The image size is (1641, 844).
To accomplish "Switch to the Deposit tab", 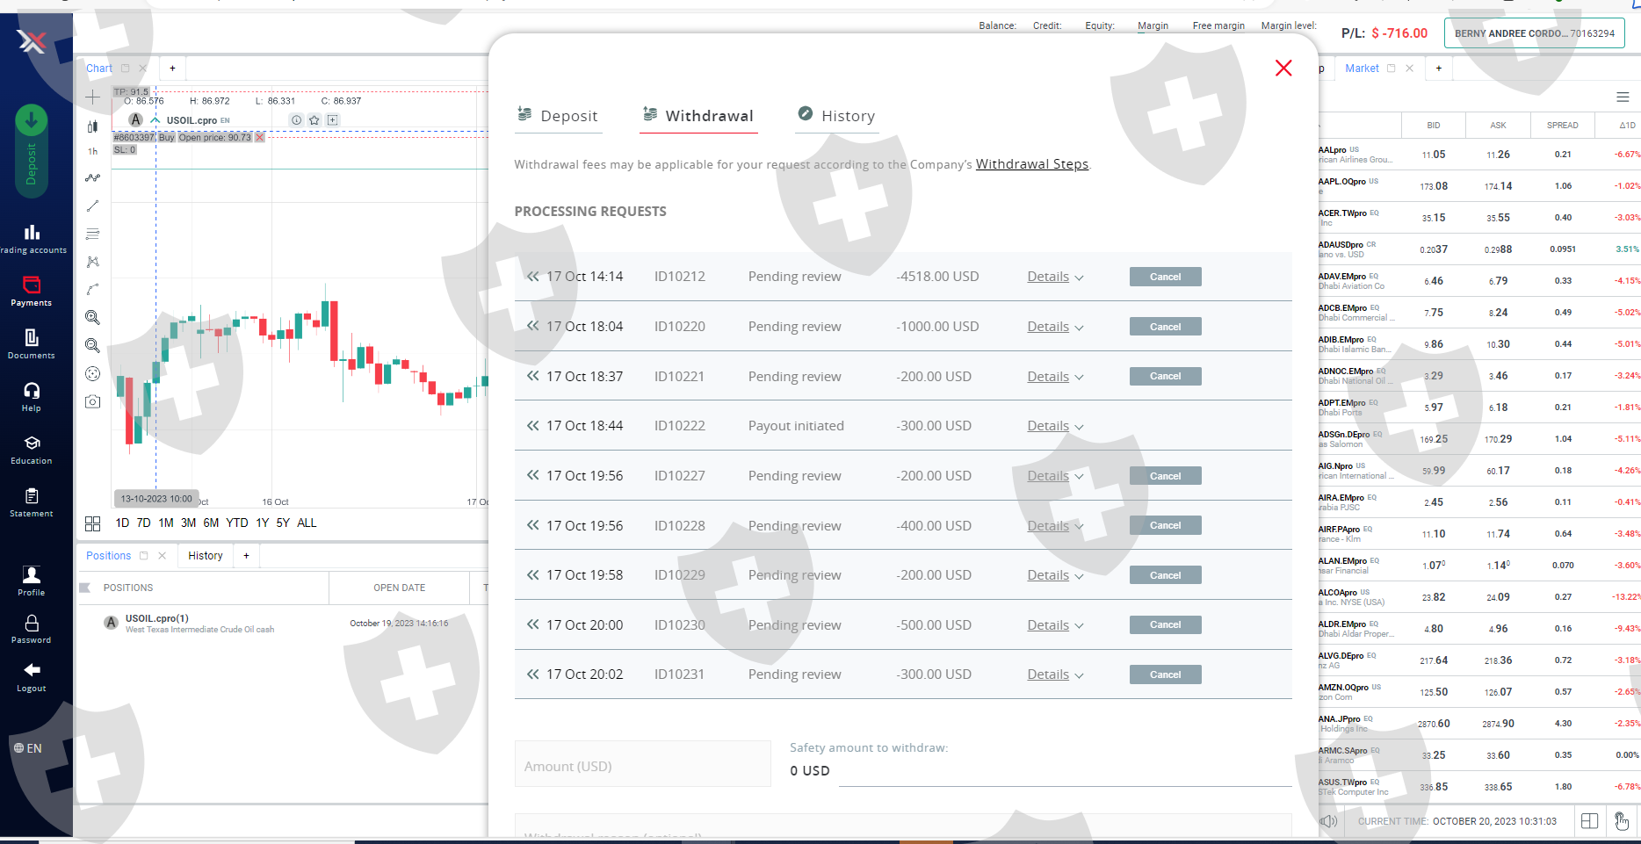I will point(558,116).
